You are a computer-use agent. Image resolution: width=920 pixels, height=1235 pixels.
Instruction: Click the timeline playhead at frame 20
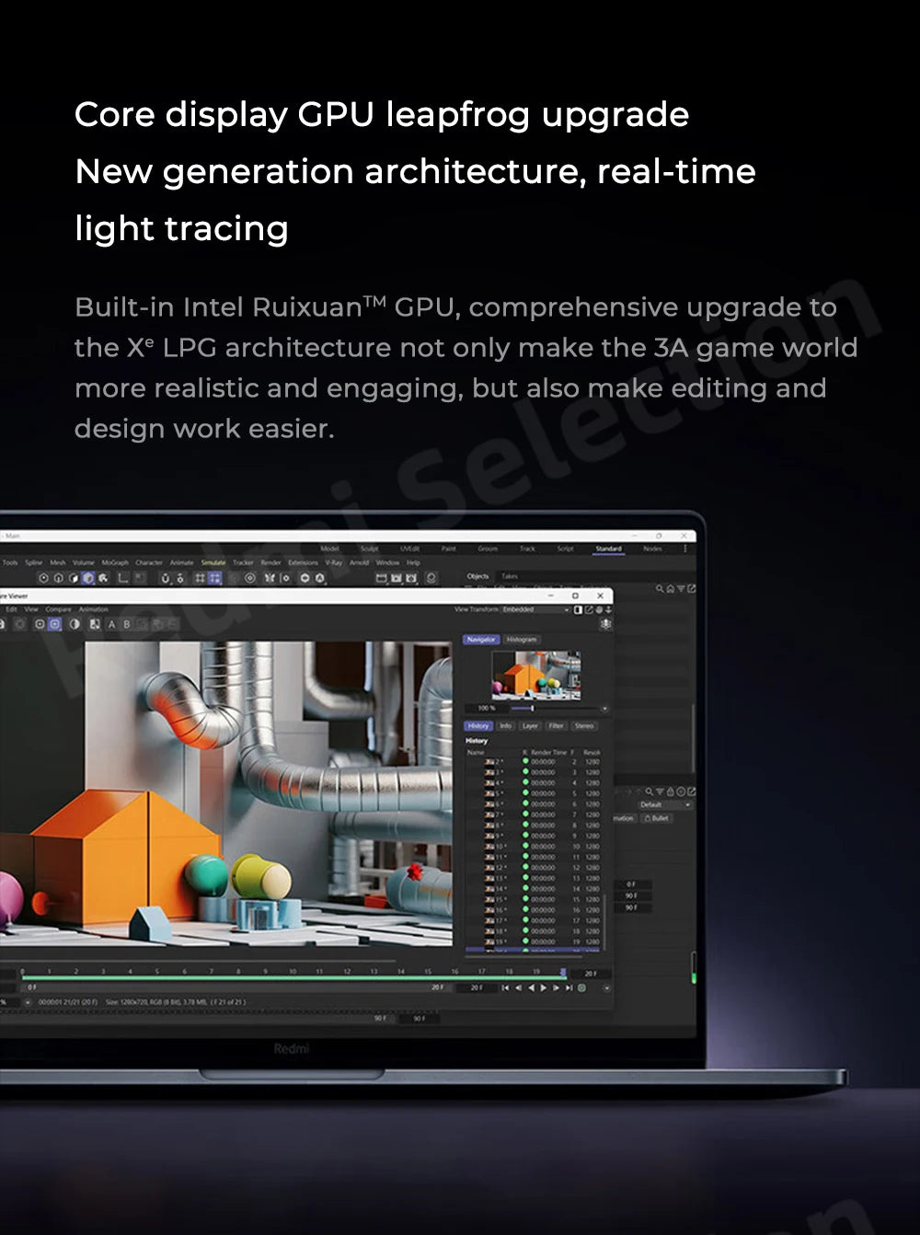point(563,972)
